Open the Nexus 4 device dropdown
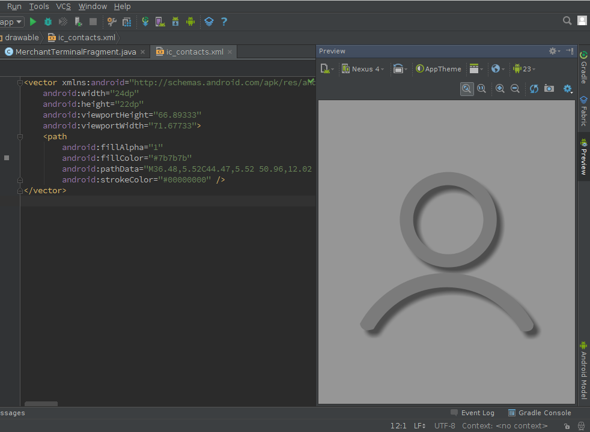 click(x=363, y=68)
